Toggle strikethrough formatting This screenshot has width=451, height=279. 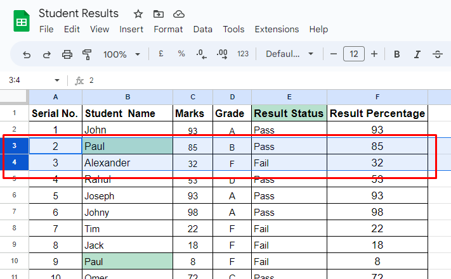click(438, 54)
